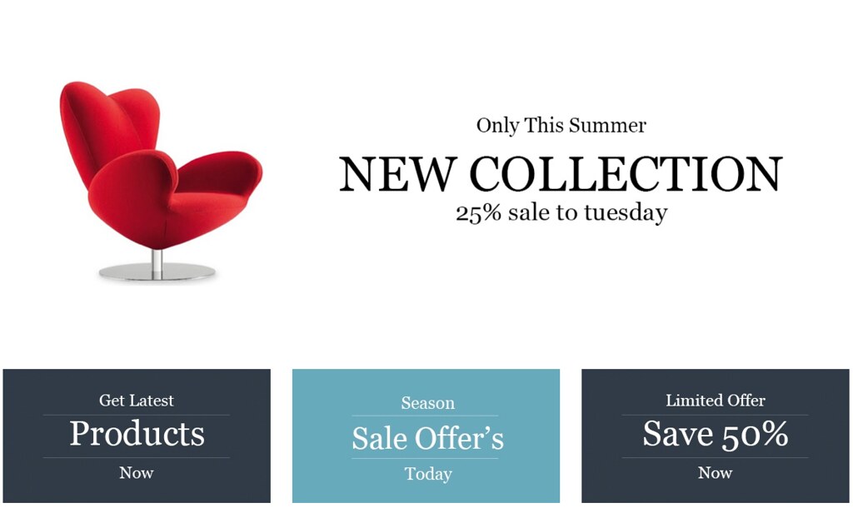Image resolution: width=853 pixels, height=508 pixels.
Task: Select the large "Products" text
Action: (x=137, y=434)
